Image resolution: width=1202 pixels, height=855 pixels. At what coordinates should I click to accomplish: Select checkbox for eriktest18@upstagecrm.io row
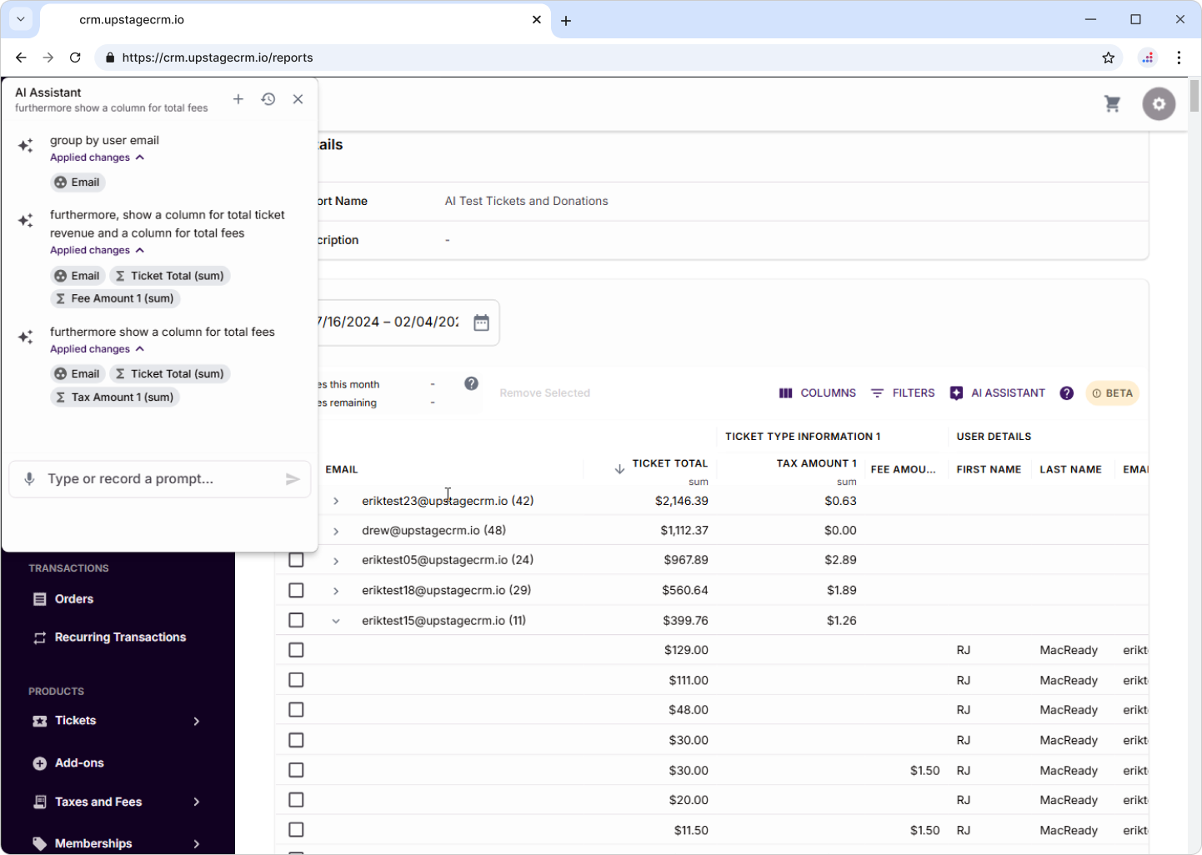pyautogui.click(x=296, y=590)
